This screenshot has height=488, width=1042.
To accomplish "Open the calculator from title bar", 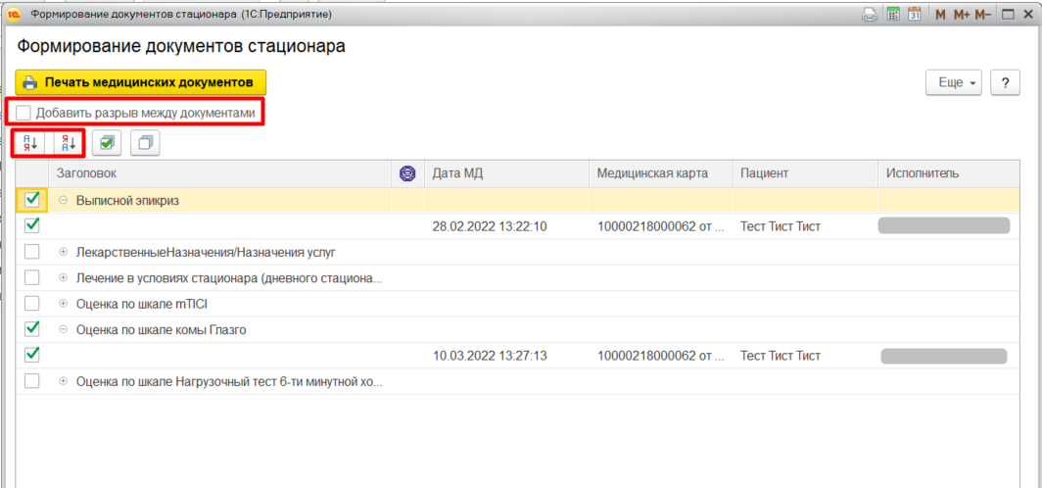I will (893, 15).
